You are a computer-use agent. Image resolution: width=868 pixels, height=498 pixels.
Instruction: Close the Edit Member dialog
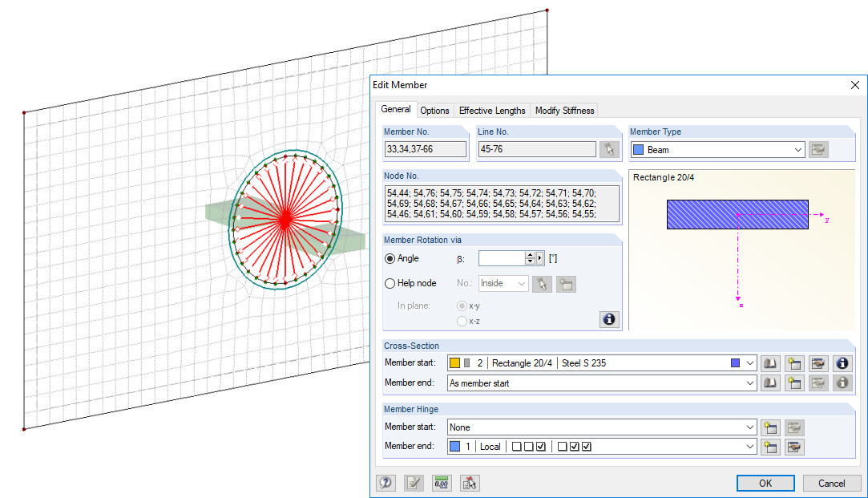click(854, 85)
